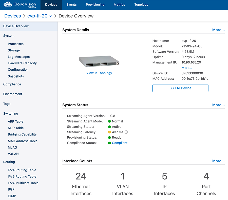Click More link for Interface Counts
Viewport: 228px width, 200px height.
218,161
